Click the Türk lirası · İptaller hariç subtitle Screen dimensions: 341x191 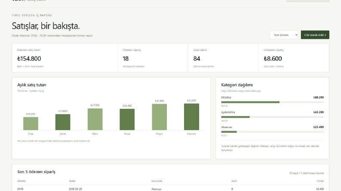point(31,91)
